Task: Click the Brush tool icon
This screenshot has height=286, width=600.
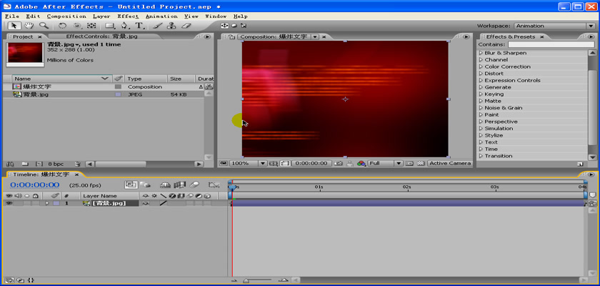Action: (158, 26)
